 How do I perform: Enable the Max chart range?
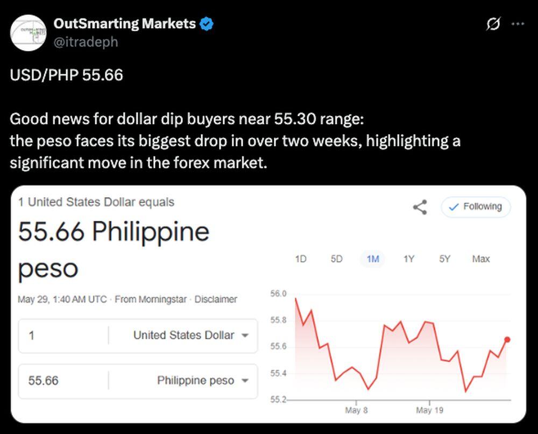pyautogui.click(x=480, y=259)
